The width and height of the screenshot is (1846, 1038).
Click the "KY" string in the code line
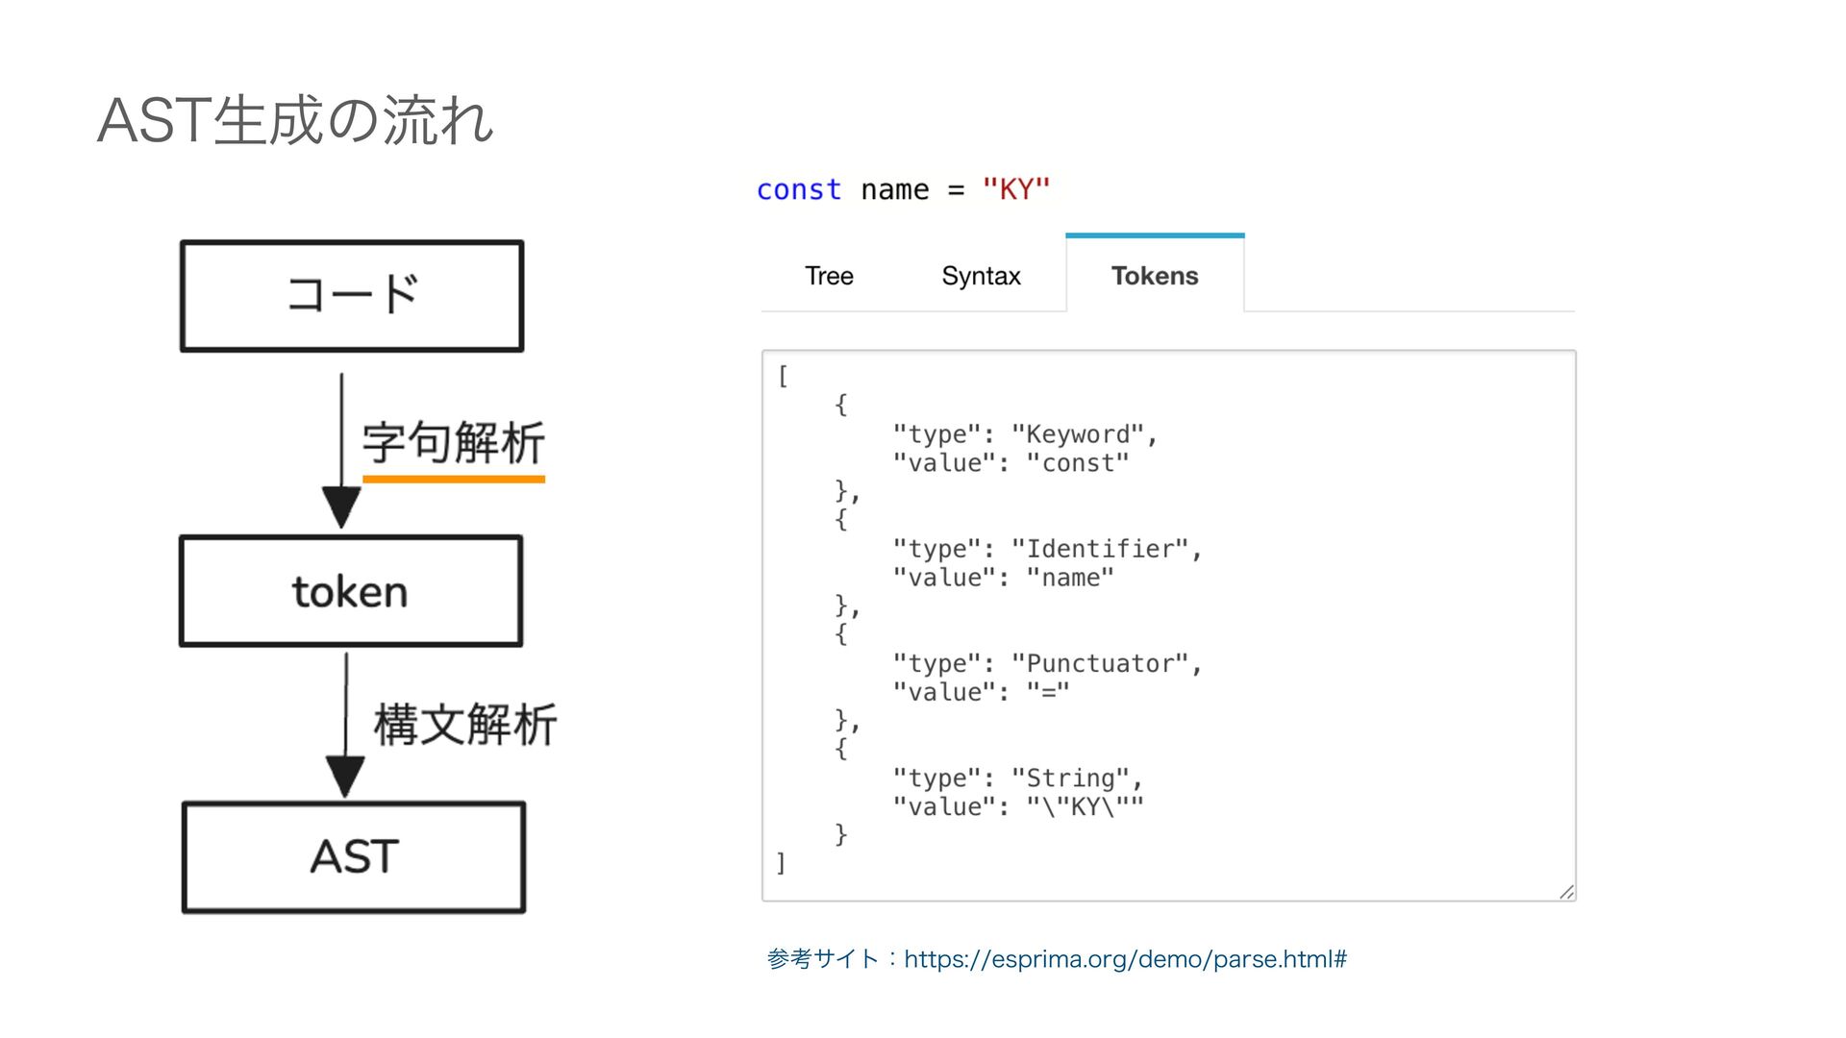tap(1016, 189)
